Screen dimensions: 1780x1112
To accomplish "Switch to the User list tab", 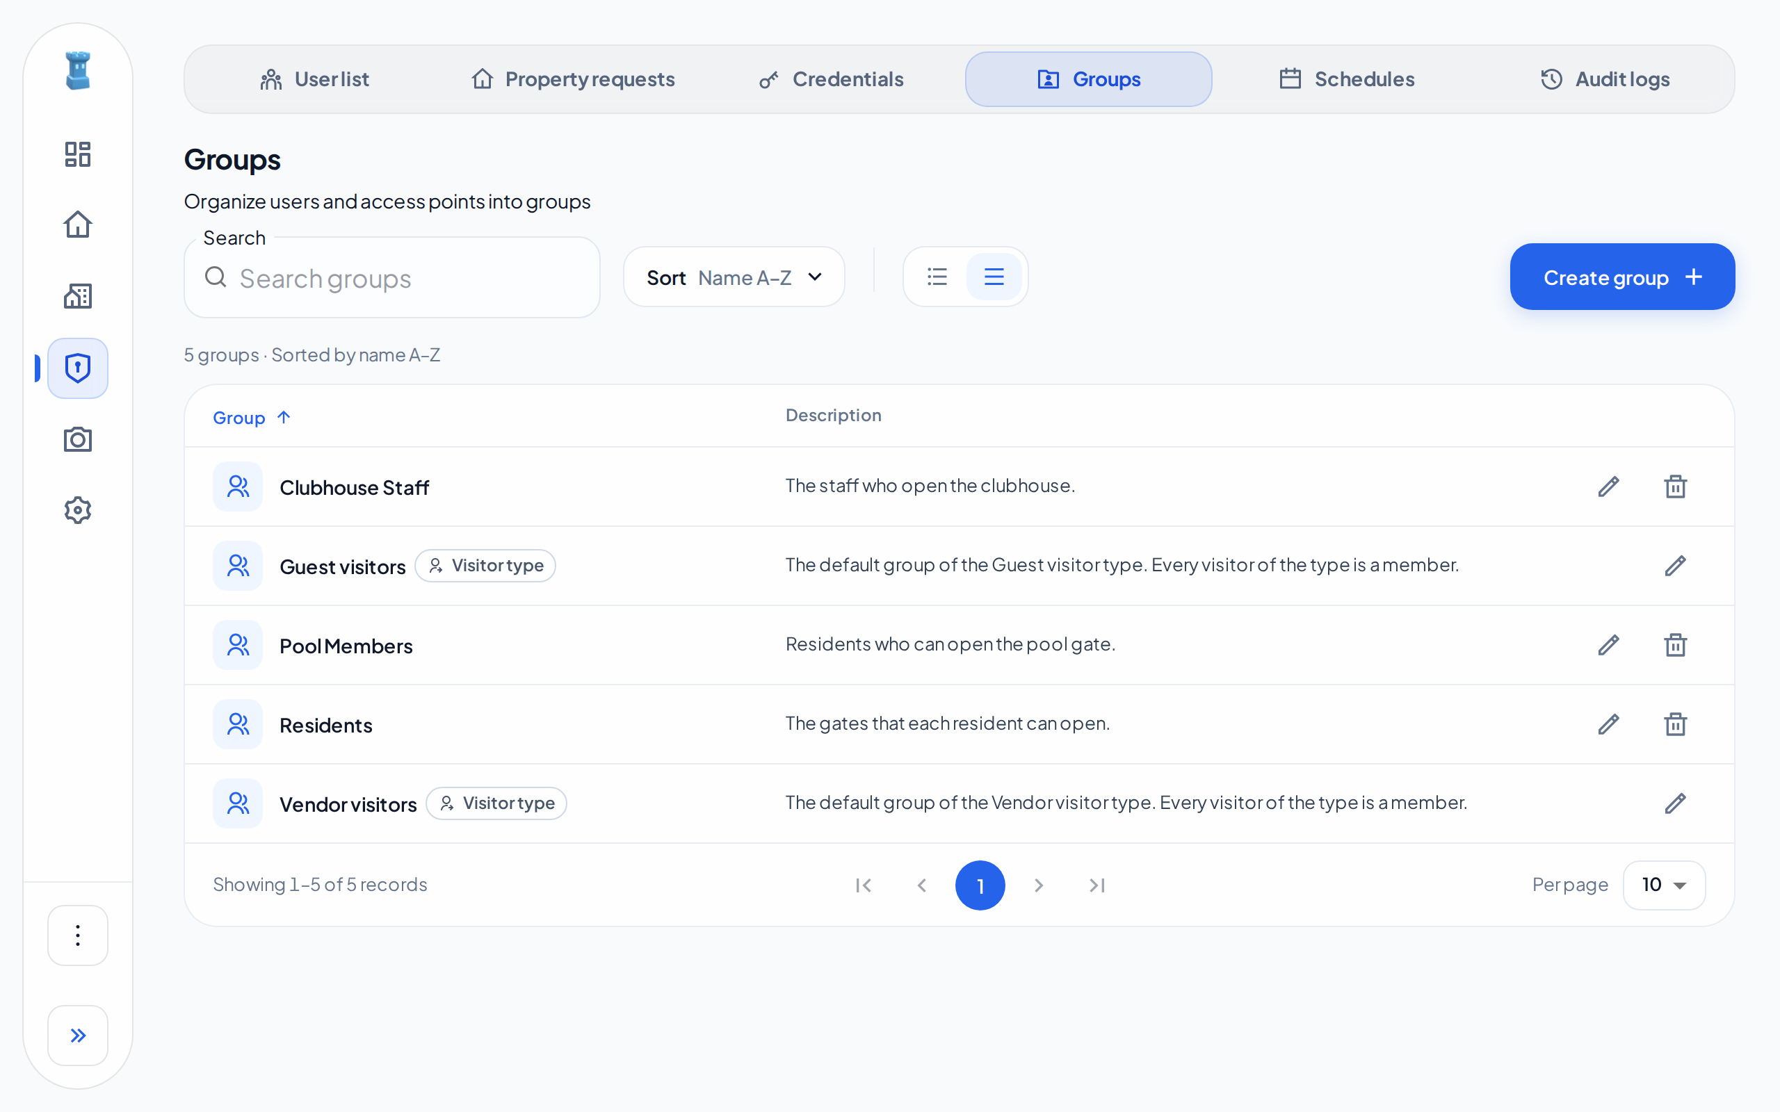I will 314,79.
